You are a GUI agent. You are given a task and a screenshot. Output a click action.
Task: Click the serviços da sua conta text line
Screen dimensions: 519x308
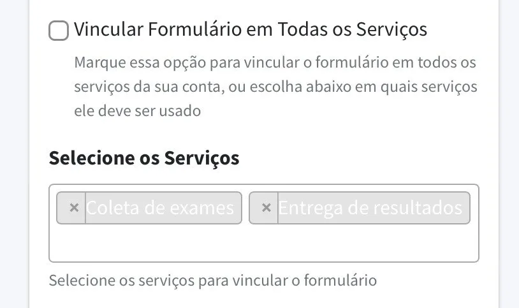pos(275,87)
